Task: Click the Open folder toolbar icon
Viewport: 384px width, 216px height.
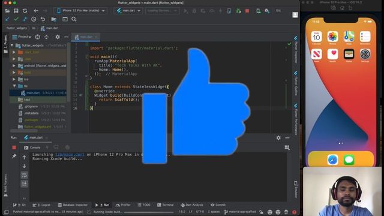Action: coord(7,11)
